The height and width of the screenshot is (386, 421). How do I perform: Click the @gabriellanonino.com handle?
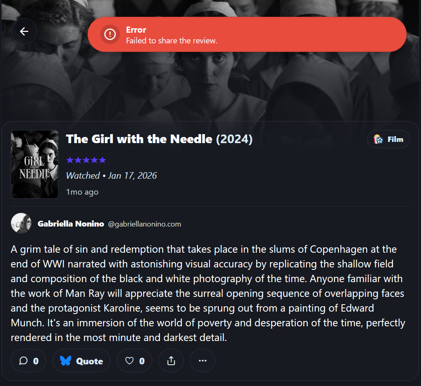pos(144,224)
